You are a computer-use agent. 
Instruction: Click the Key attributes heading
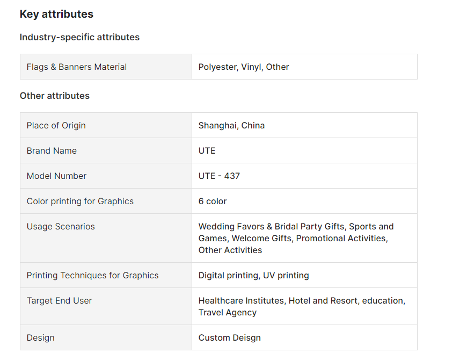56,15
